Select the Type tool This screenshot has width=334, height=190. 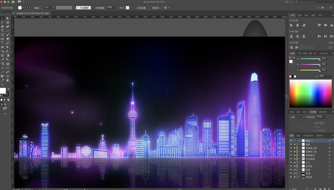coord(3,31)
